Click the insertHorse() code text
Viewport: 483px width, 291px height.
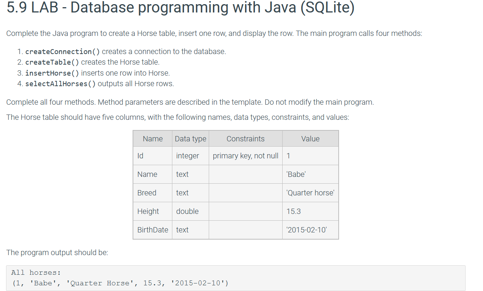52,73
